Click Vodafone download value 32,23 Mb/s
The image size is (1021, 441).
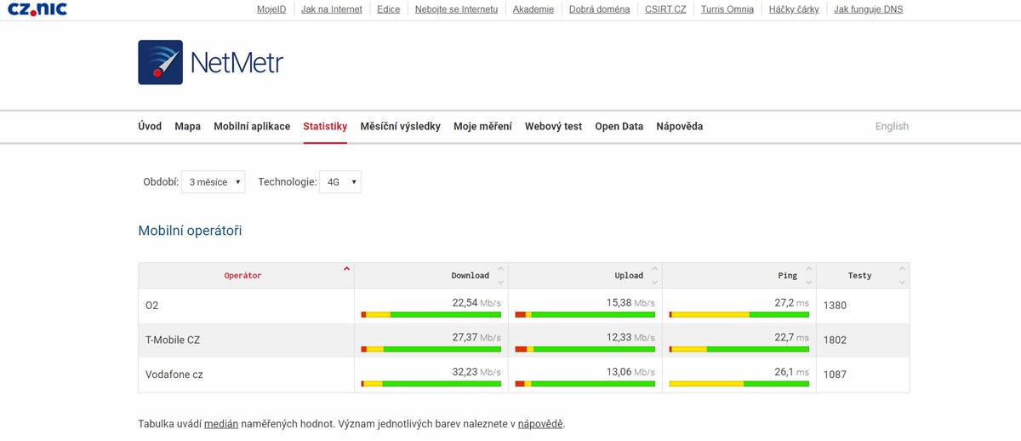coord(476,371)
